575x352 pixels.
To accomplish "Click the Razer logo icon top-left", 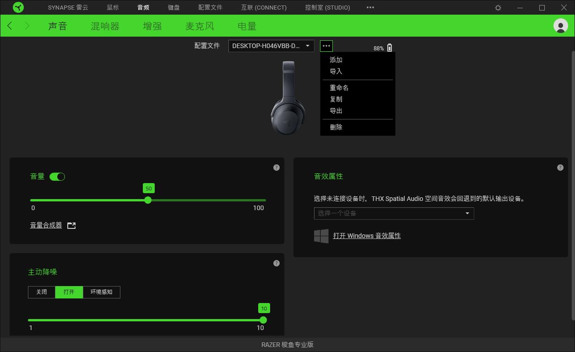I will (x=18, y=7).
